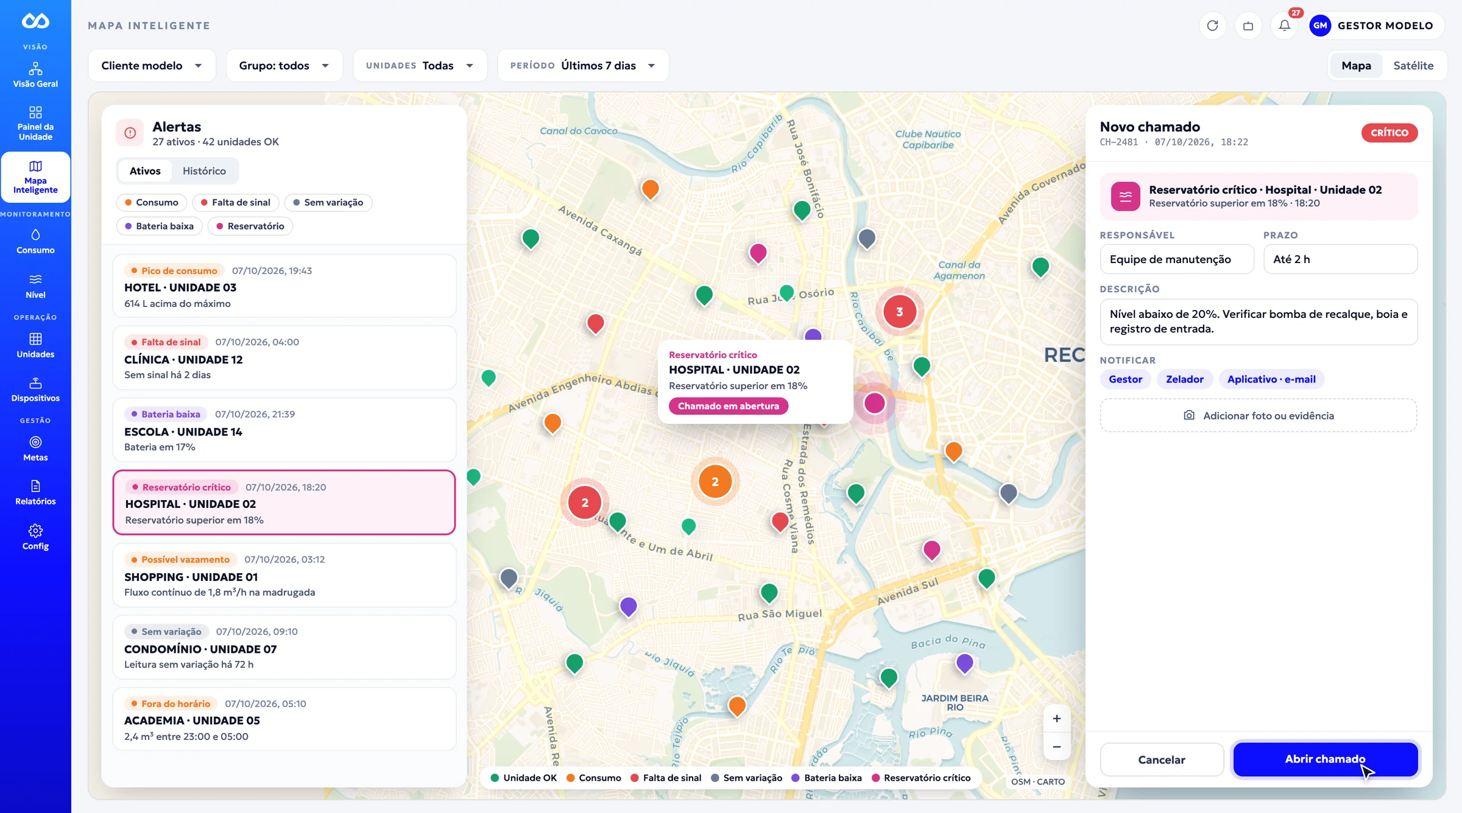Image resolution: width=1462 pixels, height=813 pixels.
Task: Toggle the Sem variação filter chip
Action: [328, 202]
